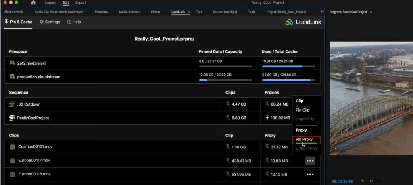Image resolution: width=413 pixels, height=185 pixels.
Task: Open the three-dot menu for Europe00117.mov
Action: click(310, 161)
